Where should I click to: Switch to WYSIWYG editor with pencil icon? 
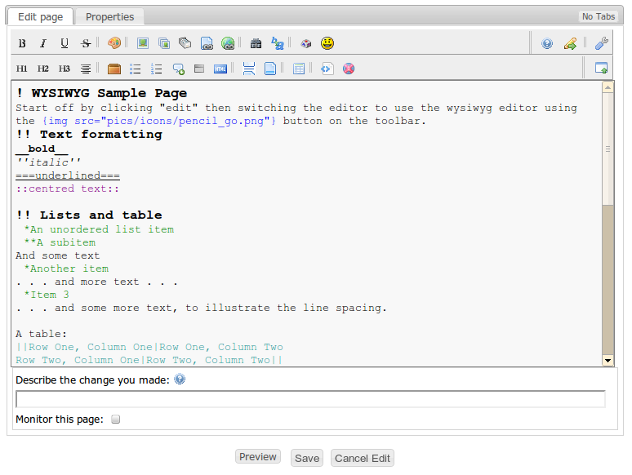point(570,43)
